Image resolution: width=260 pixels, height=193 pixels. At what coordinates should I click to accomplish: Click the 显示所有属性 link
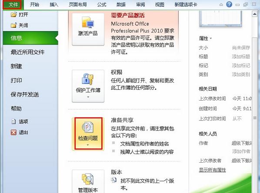point(213,170)
